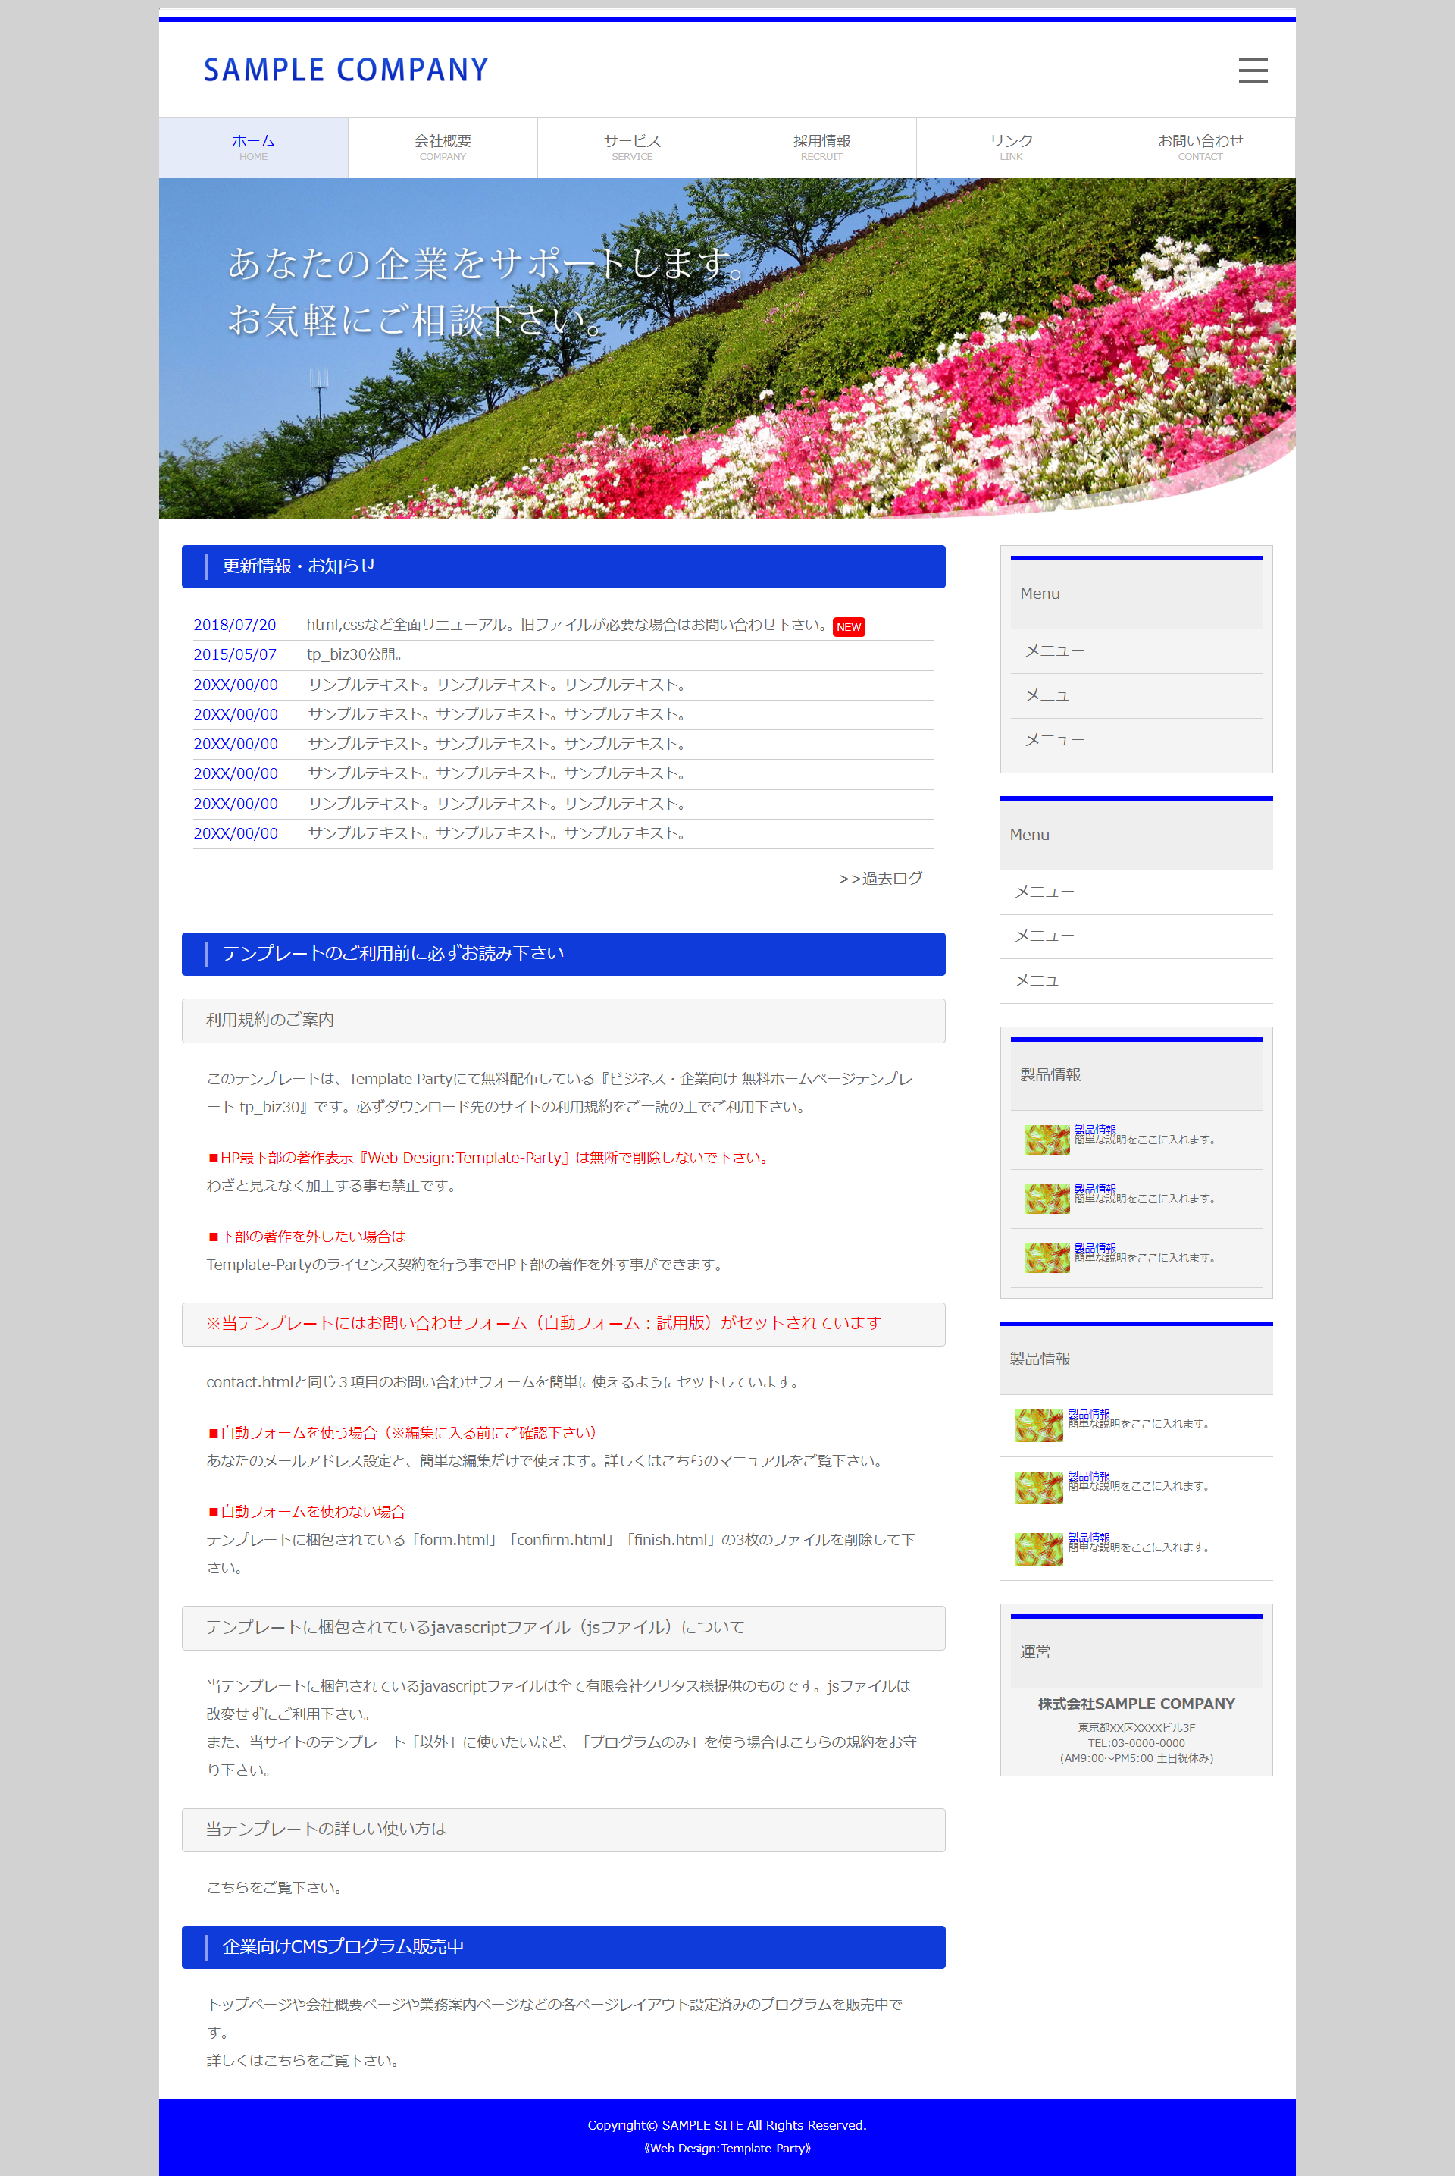1455x2176 pixels.
Task: Click second 製品情報 link in boxed panel
Action: pos(1095,1188)
